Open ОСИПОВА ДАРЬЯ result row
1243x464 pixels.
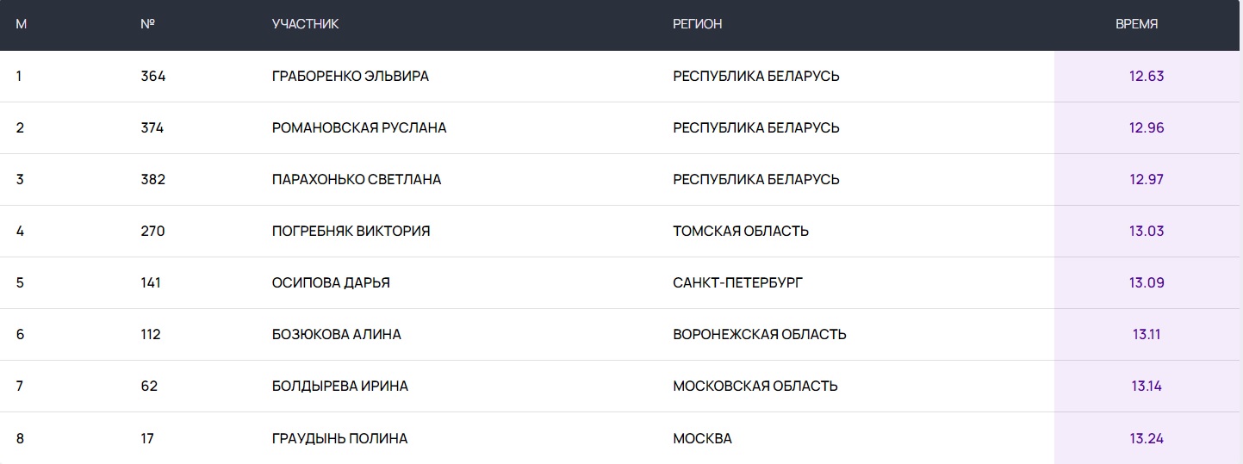(x=331, y=282)
